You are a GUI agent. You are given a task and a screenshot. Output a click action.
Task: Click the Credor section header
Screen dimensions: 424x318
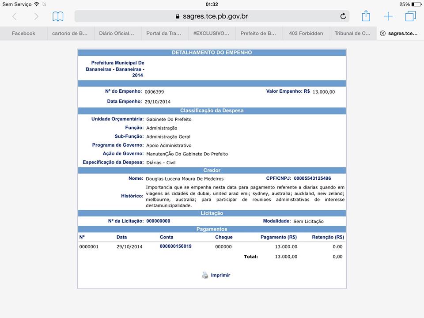[x=212, y=170]
